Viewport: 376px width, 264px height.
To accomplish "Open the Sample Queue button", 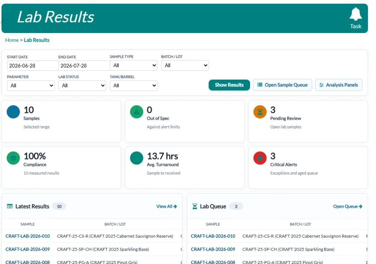I will tap(282, 85).
